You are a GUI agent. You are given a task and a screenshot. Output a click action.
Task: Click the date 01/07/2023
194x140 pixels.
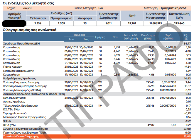(x=71, y=51)
